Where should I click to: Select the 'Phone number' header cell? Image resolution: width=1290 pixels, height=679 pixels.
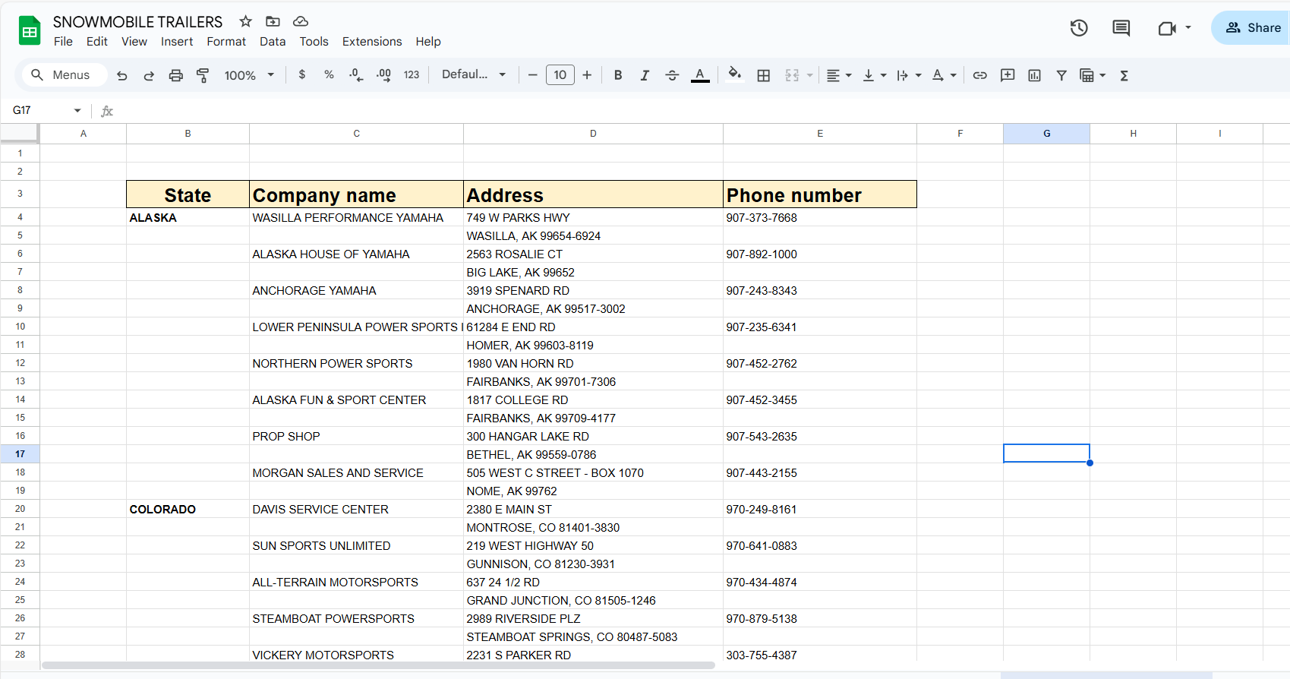tap(819, 194)
